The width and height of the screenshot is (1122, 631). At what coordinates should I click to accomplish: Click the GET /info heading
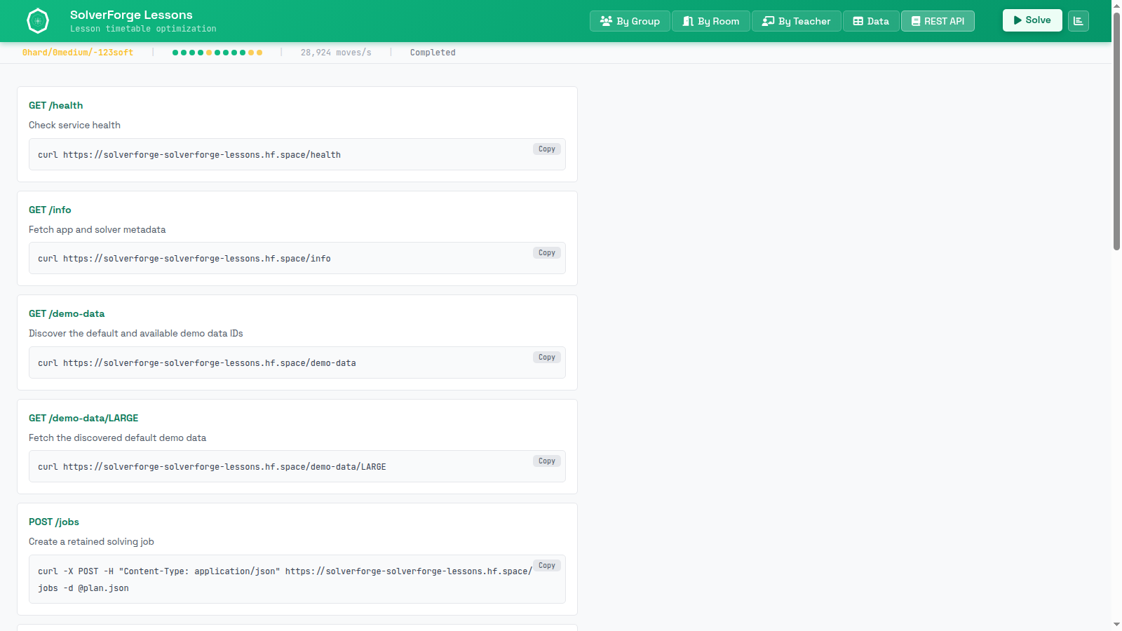[50, 210]
